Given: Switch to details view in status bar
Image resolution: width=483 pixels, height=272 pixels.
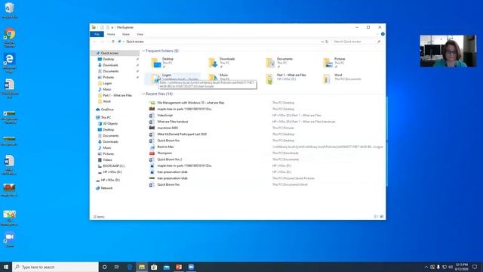Looking at the screenshot, I should tap(376, 217).
